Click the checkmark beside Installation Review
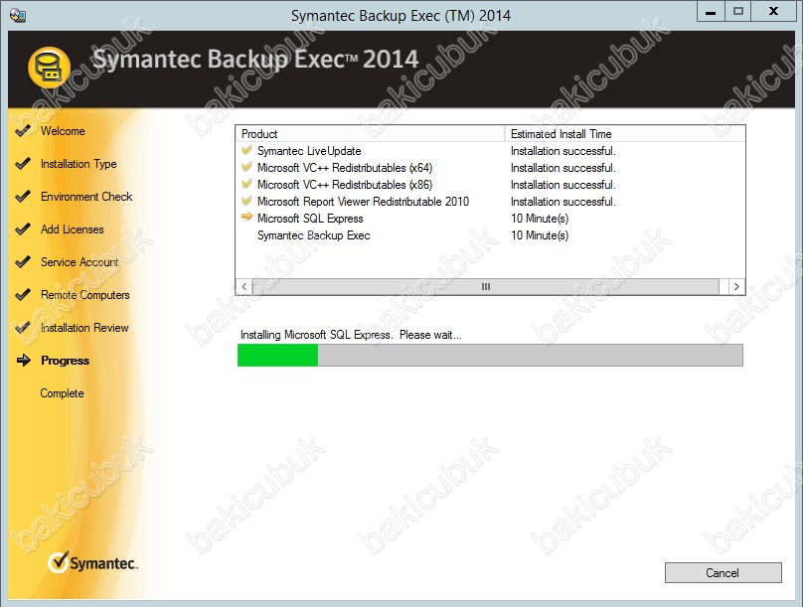The image size is (803, 607). pyautogui.click(x=23, y=328)
